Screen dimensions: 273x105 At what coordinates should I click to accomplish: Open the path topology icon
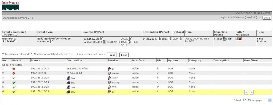pyautogui.click(x=237, y=39)
